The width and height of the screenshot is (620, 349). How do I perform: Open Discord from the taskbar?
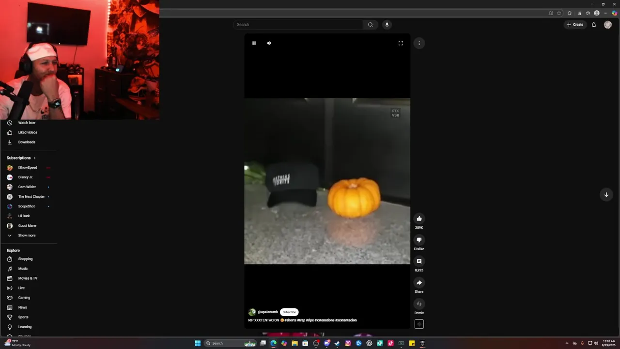pyautogui.click(x=326, y=343)
